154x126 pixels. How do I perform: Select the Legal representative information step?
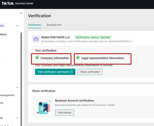103,59
